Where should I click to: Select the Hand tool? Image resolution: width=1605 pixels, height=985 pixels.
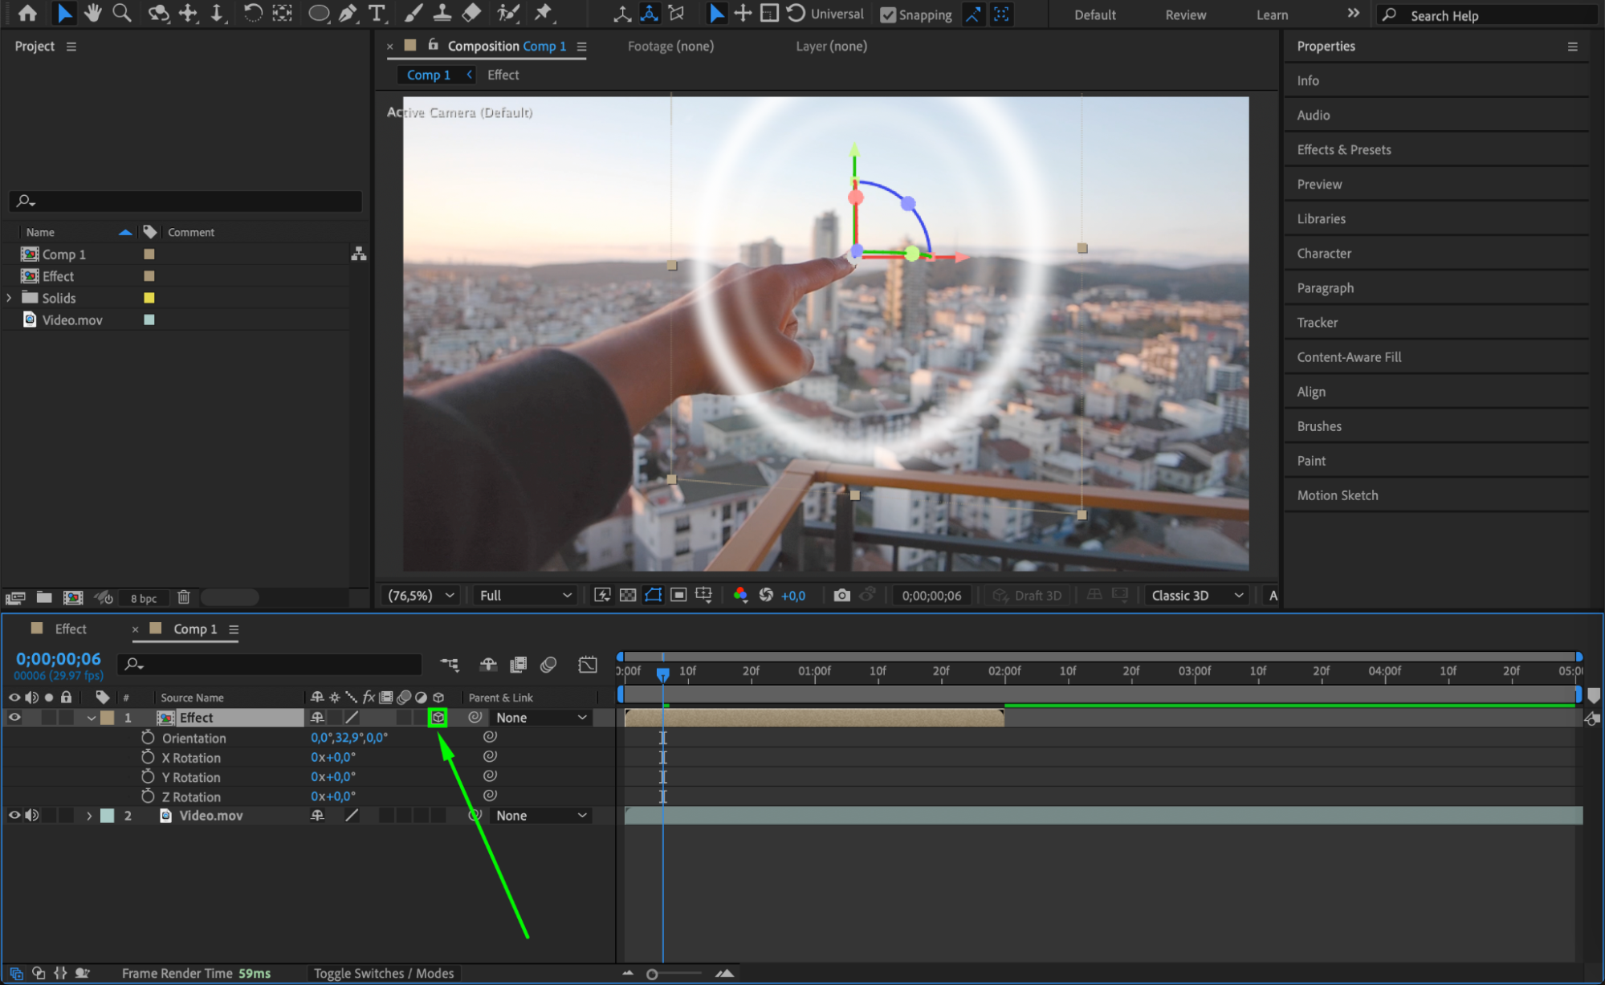(x=93, y=13)
